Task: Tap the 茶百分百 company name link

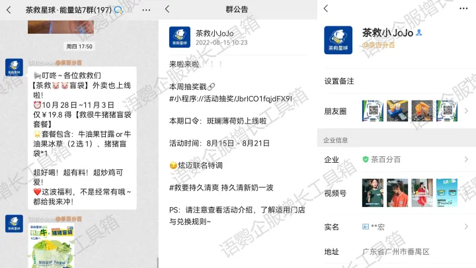Action: click(x=385, y=159)
